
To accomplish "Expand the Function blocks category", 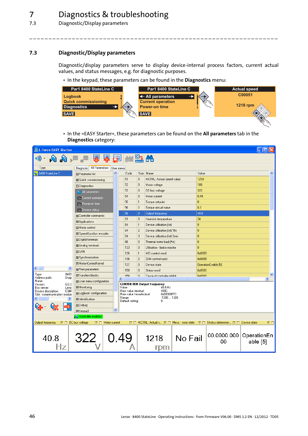I will [x=77, y=275].
